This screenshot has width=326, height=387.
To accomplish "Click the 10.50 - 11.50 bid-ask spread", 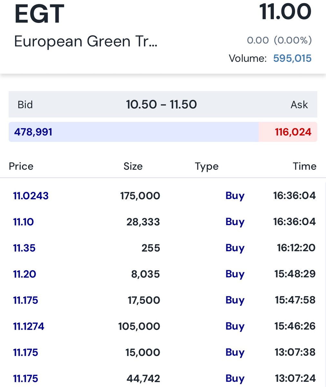I will pos(161,104).
